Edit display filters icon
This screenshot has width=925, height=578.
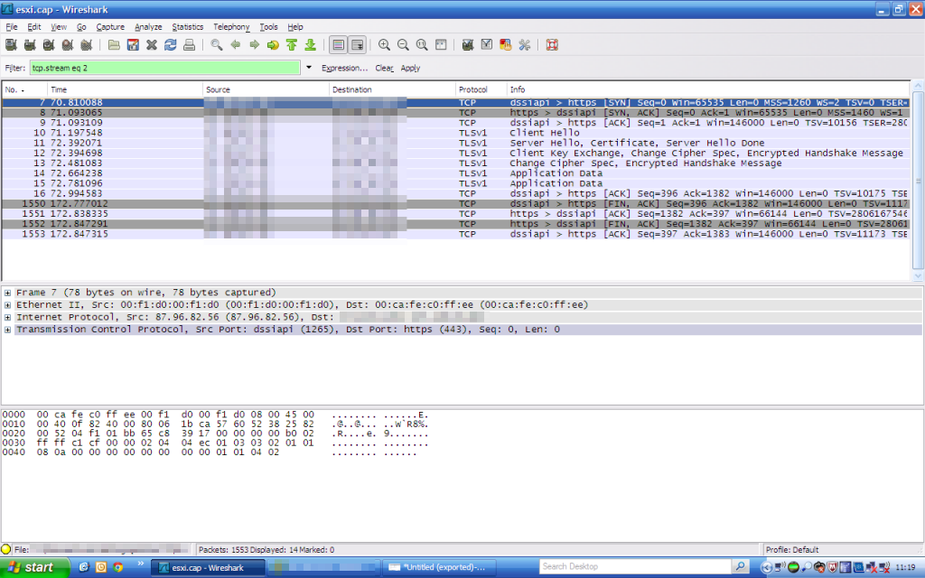coord(487,45)
